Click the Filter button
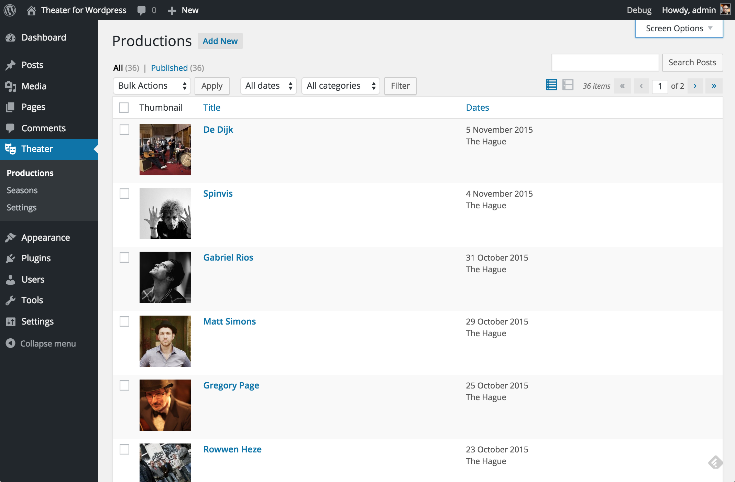The height and width of the screenshot is (482, 735). [401, 86]
